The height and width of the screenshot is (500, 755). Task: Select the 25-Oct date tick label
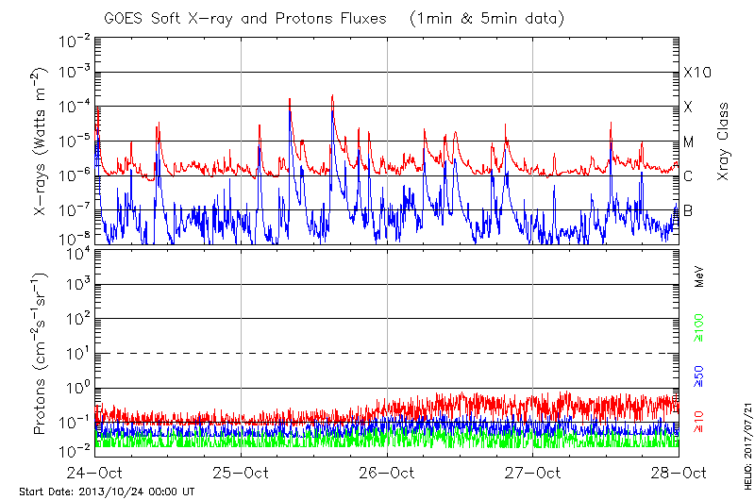point(241,473)
